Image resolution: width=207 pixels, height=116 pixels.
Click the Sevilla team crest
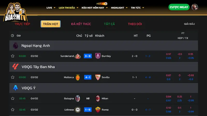tap(98, 77)
